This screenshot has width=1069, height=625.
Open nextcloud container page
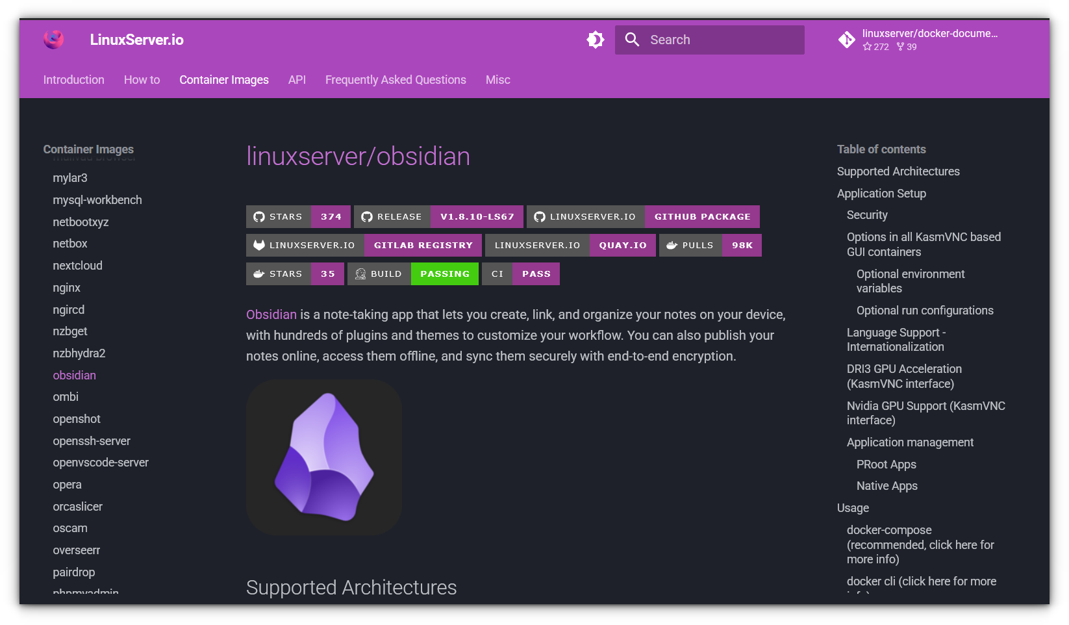[x=78, y=266]
